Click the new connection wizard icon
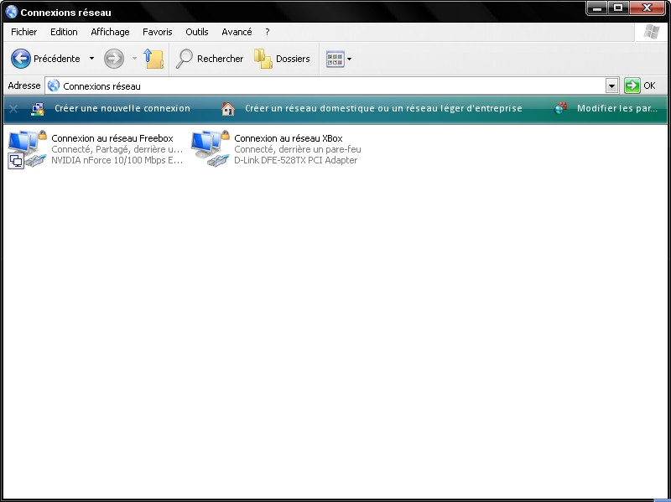This screenshot has height=502, width=671. (38, 109)
